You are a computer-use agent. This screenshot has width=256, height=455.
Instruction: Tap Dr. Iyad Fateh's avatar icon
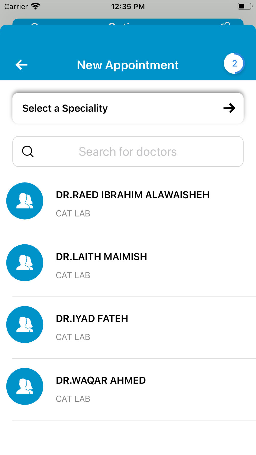(x=25, y=324)
